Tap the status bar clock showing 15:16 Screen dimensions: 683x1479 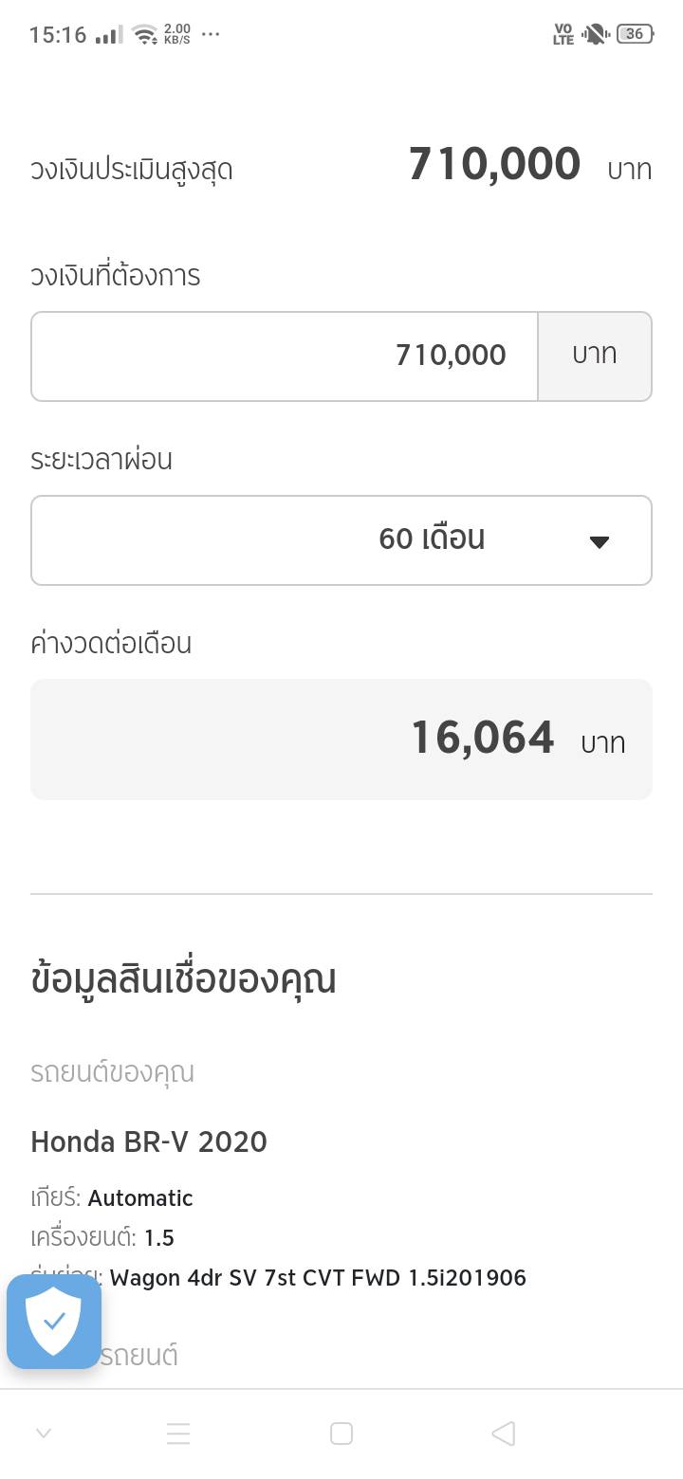pos(58,35)
